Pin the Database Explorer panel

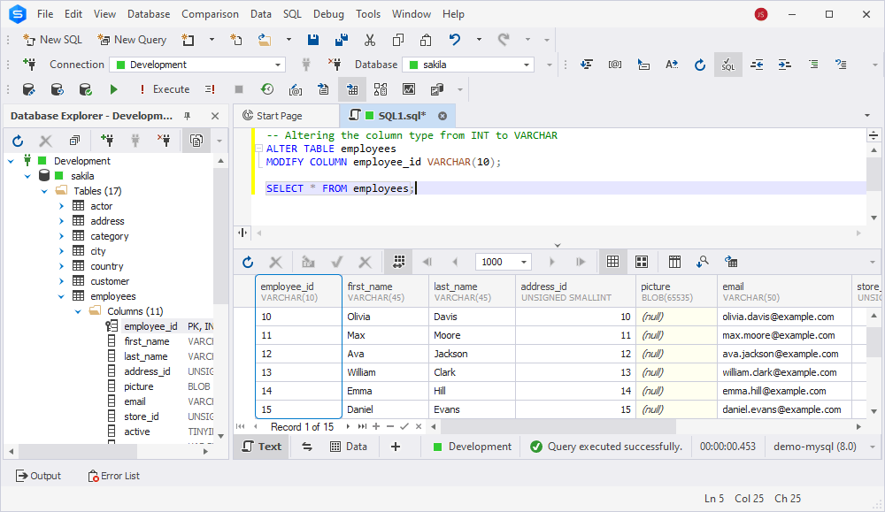pyautogui.click(x=188, y=115)
